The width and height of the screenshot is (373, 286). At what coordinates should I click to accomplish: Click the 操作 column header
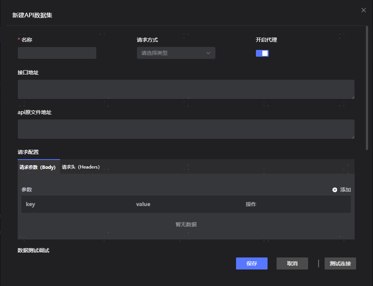point(251,204)
